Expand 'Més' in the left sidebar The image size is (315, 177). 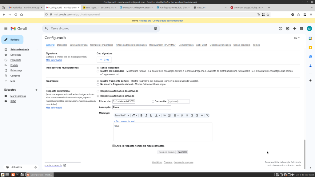[x=13, y=81]
